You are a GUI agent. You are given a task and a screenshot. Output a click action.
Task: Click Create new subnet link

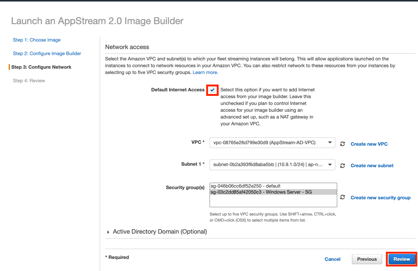372,165
